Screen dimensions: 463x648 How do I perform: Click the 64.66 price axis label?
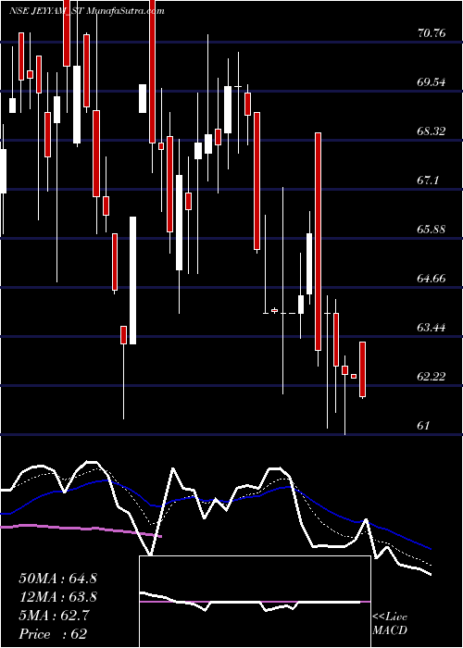click(x=432, y=278)
